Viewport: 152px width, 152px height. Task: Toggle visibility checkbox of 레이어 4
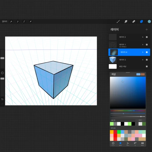147,52
